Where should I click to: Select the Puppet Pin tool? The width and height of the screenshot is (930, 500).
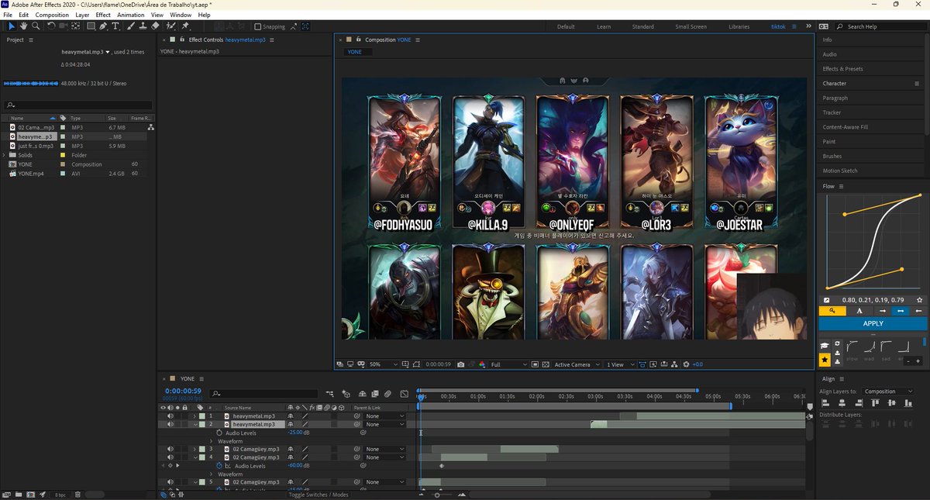(x=186, y=26)
